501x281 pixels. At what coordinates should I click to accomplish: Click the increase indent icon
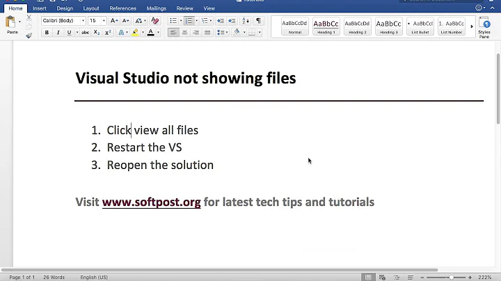tap(232, 21)
